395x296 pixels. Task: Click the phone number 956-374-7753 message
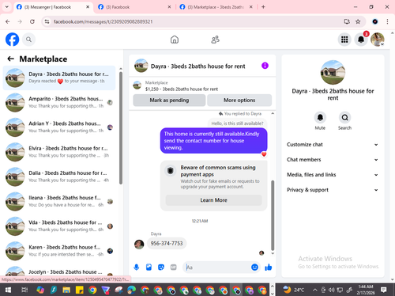click(x=167, y=243)
